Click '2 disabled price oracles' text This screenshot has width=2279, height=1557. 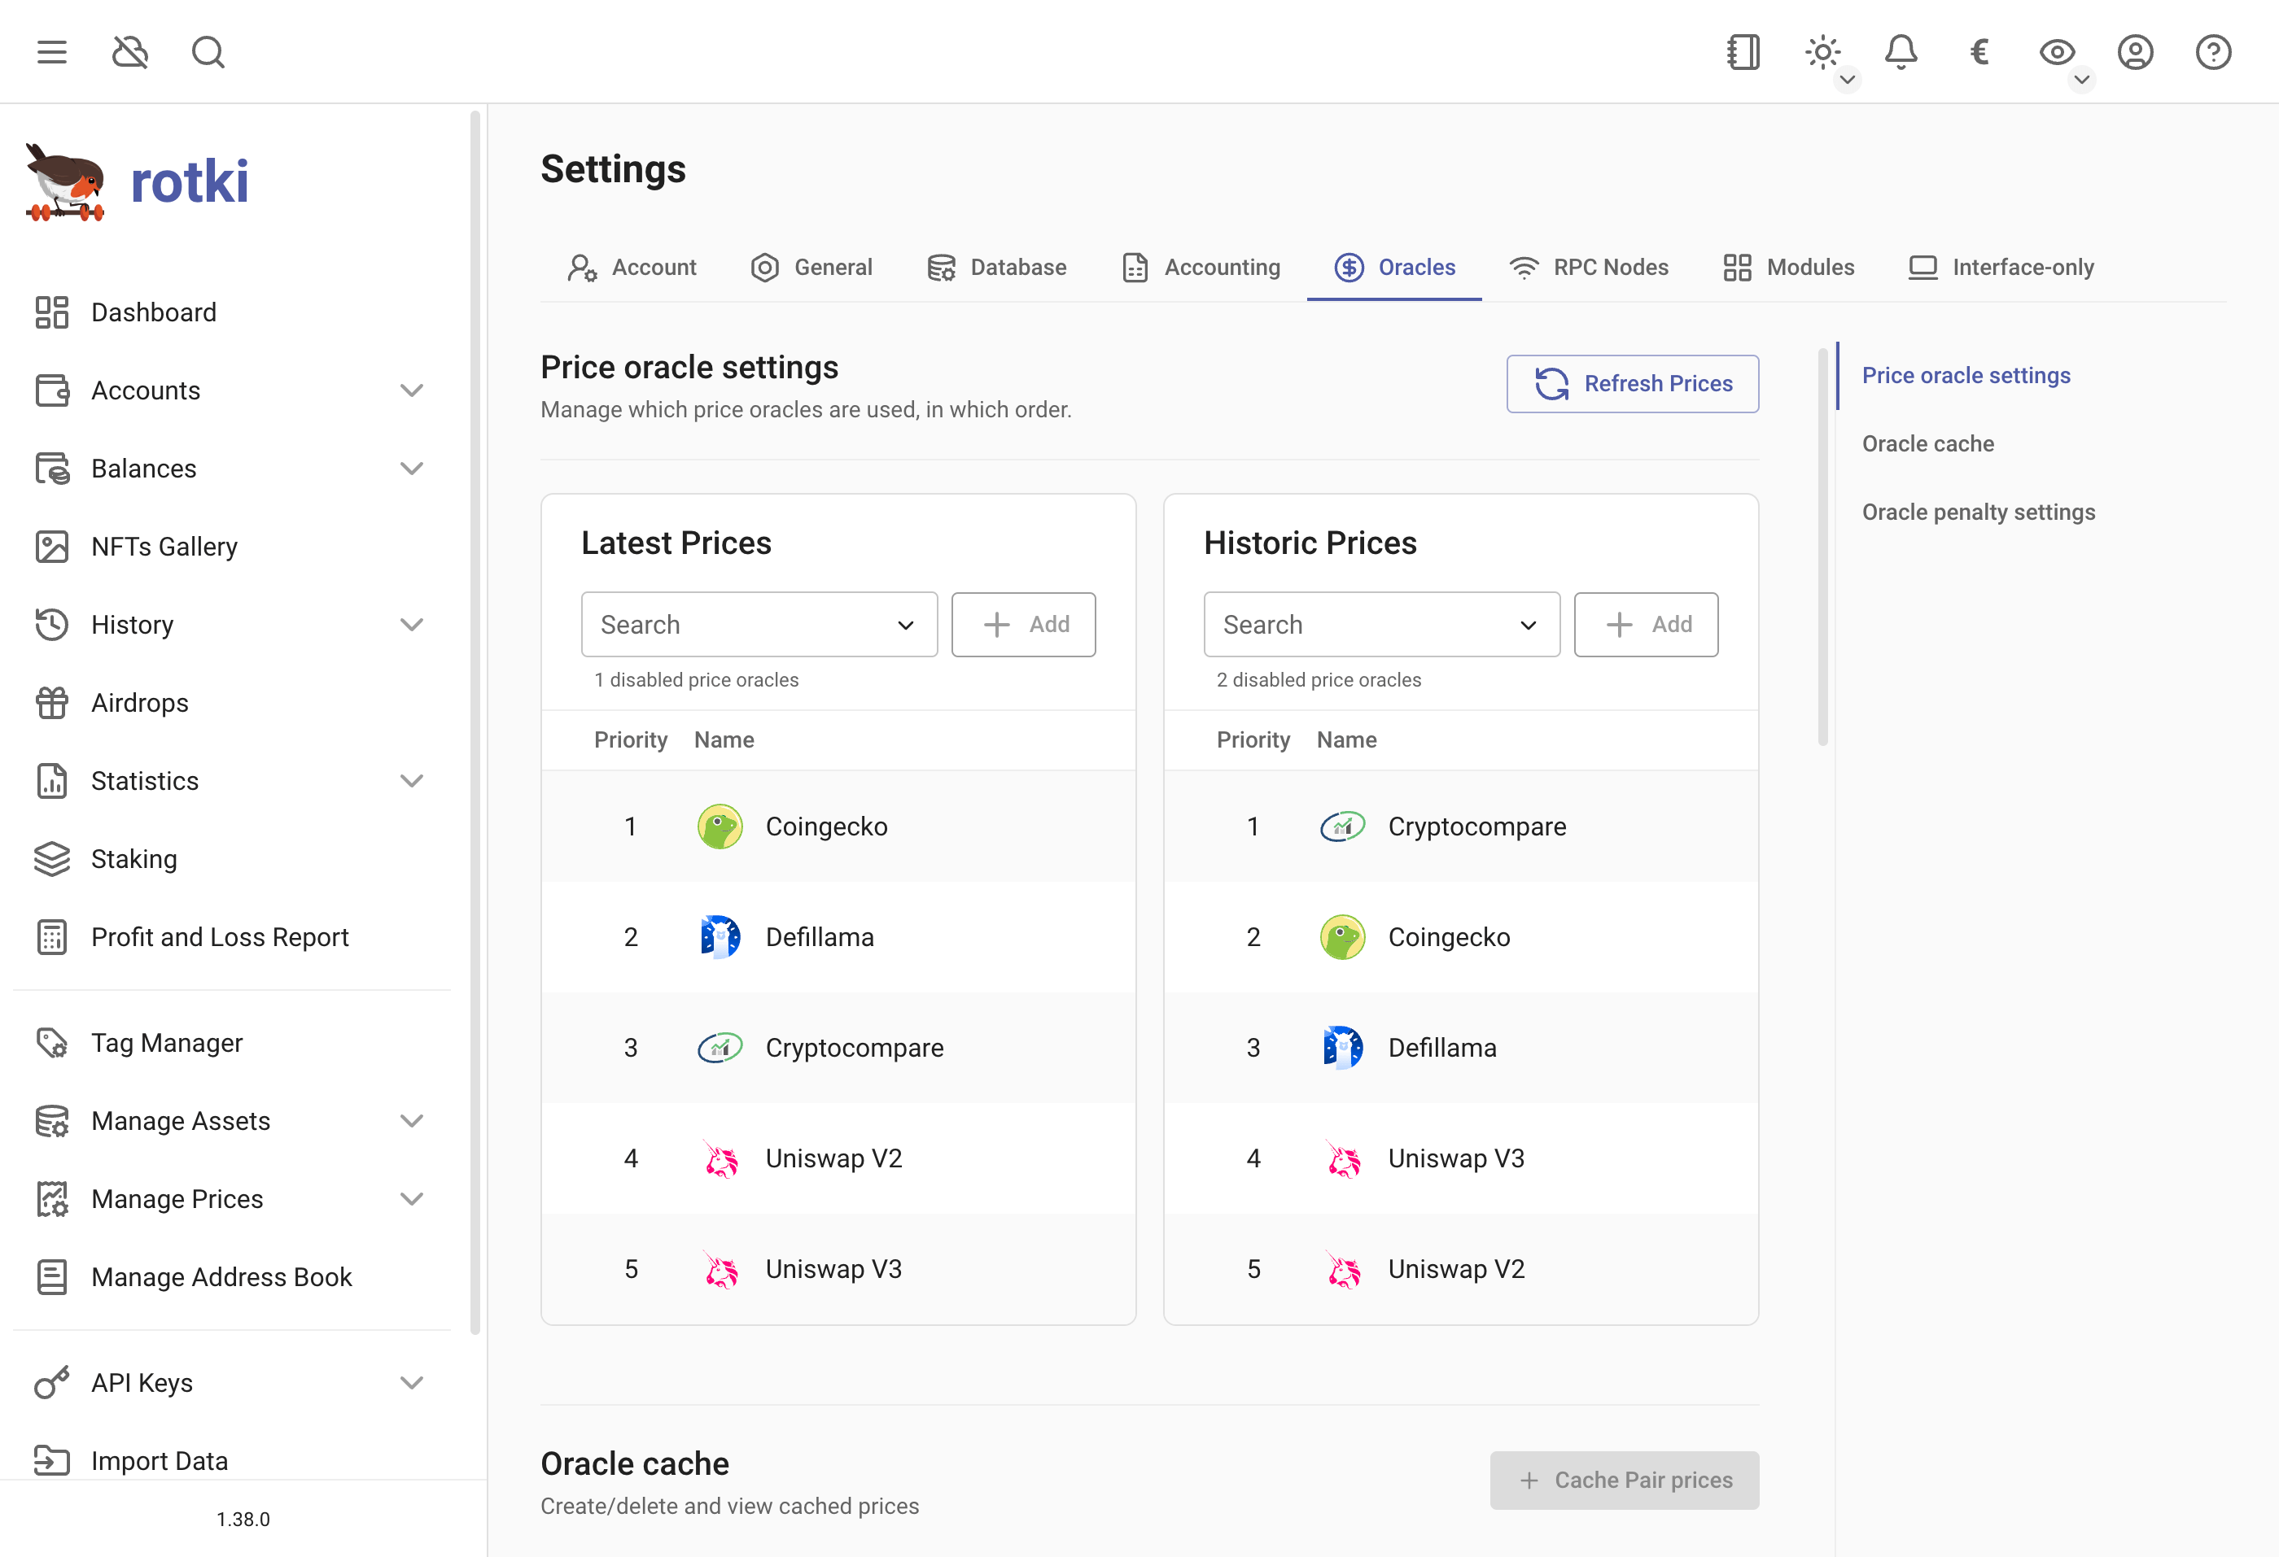[1318, 680]
